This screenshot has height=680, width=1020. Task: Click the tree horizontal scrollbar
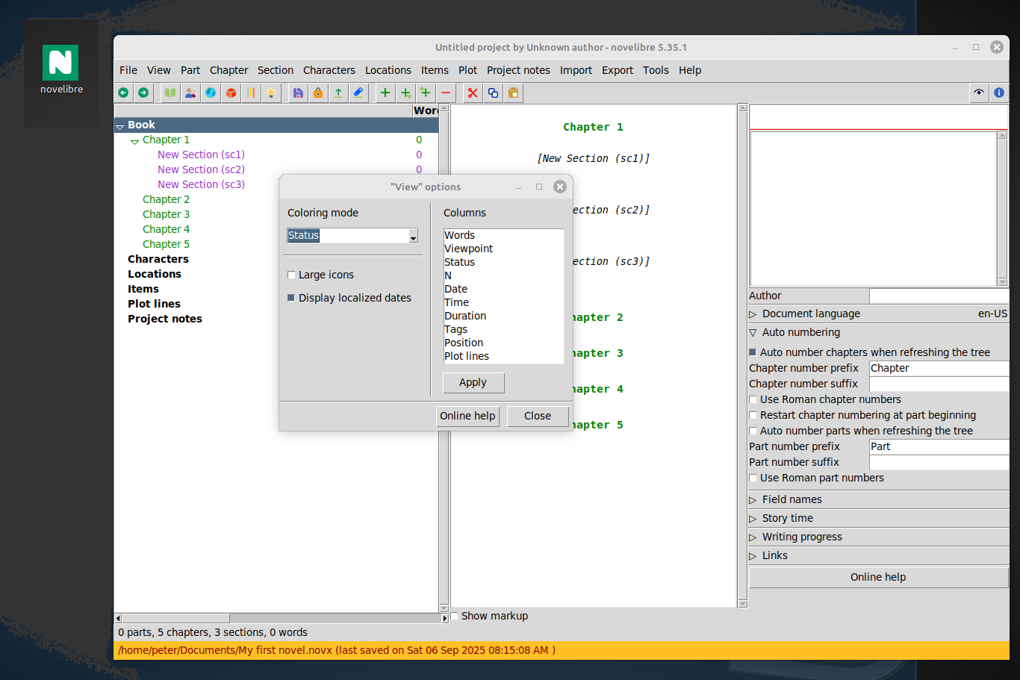coord(175,618)
